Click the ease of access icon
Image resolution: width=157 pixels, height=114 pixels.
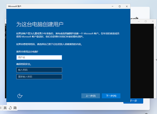coord(20,96)
